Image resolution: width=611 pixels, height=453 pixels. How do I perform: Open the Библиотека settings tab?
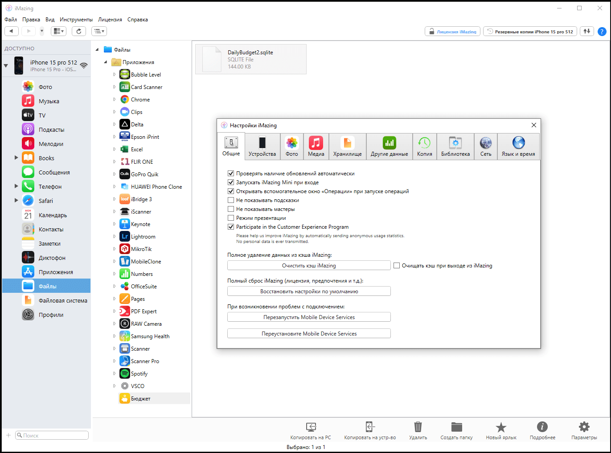click(455, 146)
